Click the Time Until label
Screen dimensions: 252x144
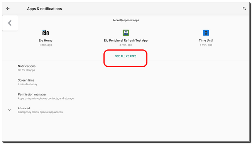(x=206, y=41)
